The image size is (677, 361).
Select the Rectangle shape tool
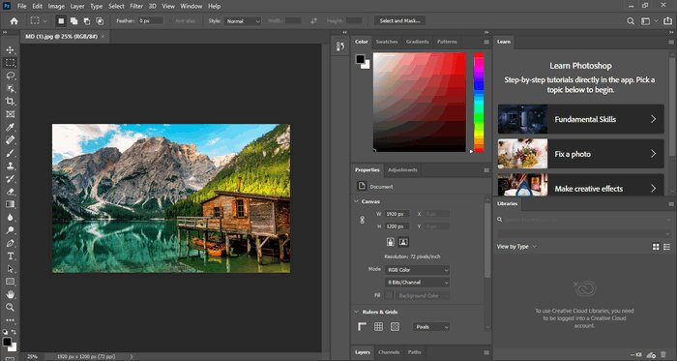click(x=10, y=282)
